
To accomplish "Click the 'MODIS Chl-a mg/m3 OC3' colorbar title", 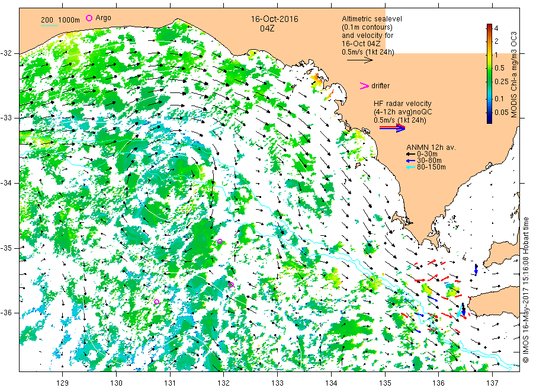I will pos(513,75).
